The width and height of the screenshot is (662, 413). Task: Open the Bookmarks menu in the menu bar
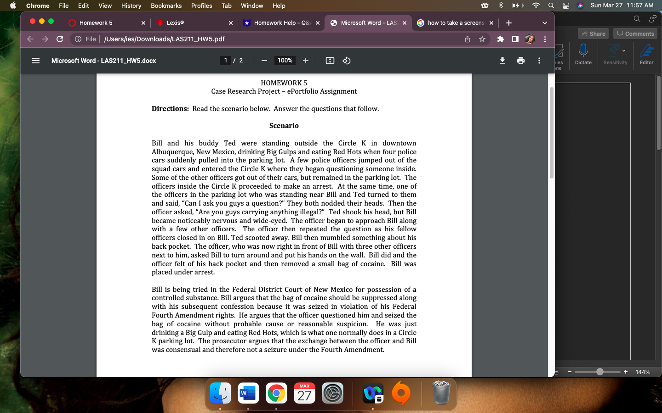click(166, 6)
